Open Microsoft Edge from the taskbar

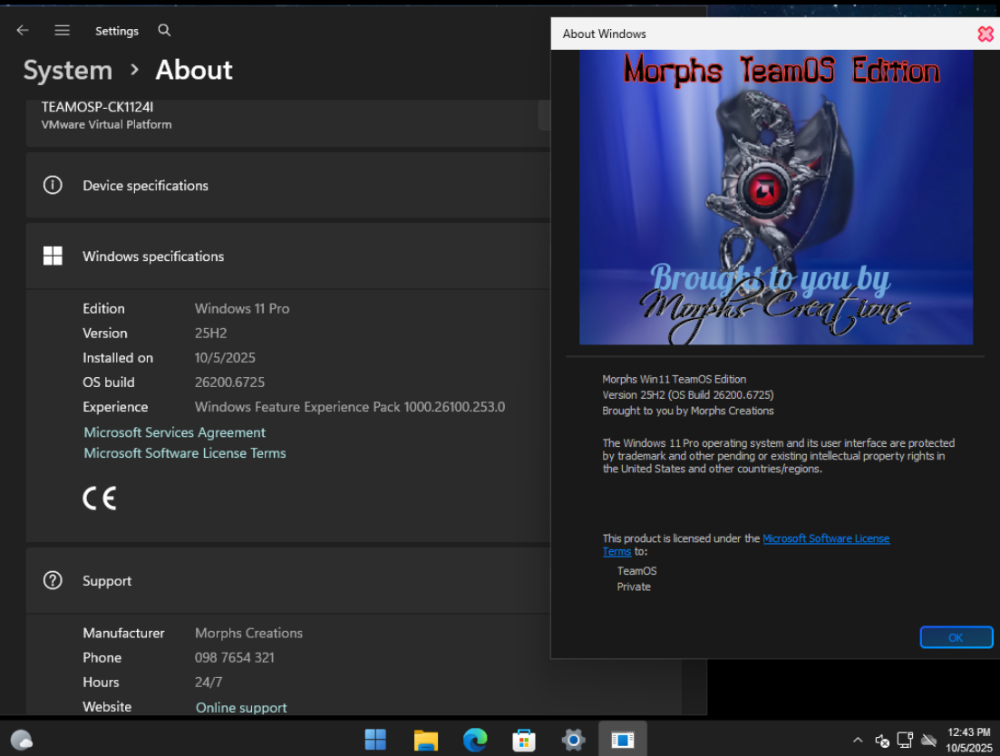[475, 740]
